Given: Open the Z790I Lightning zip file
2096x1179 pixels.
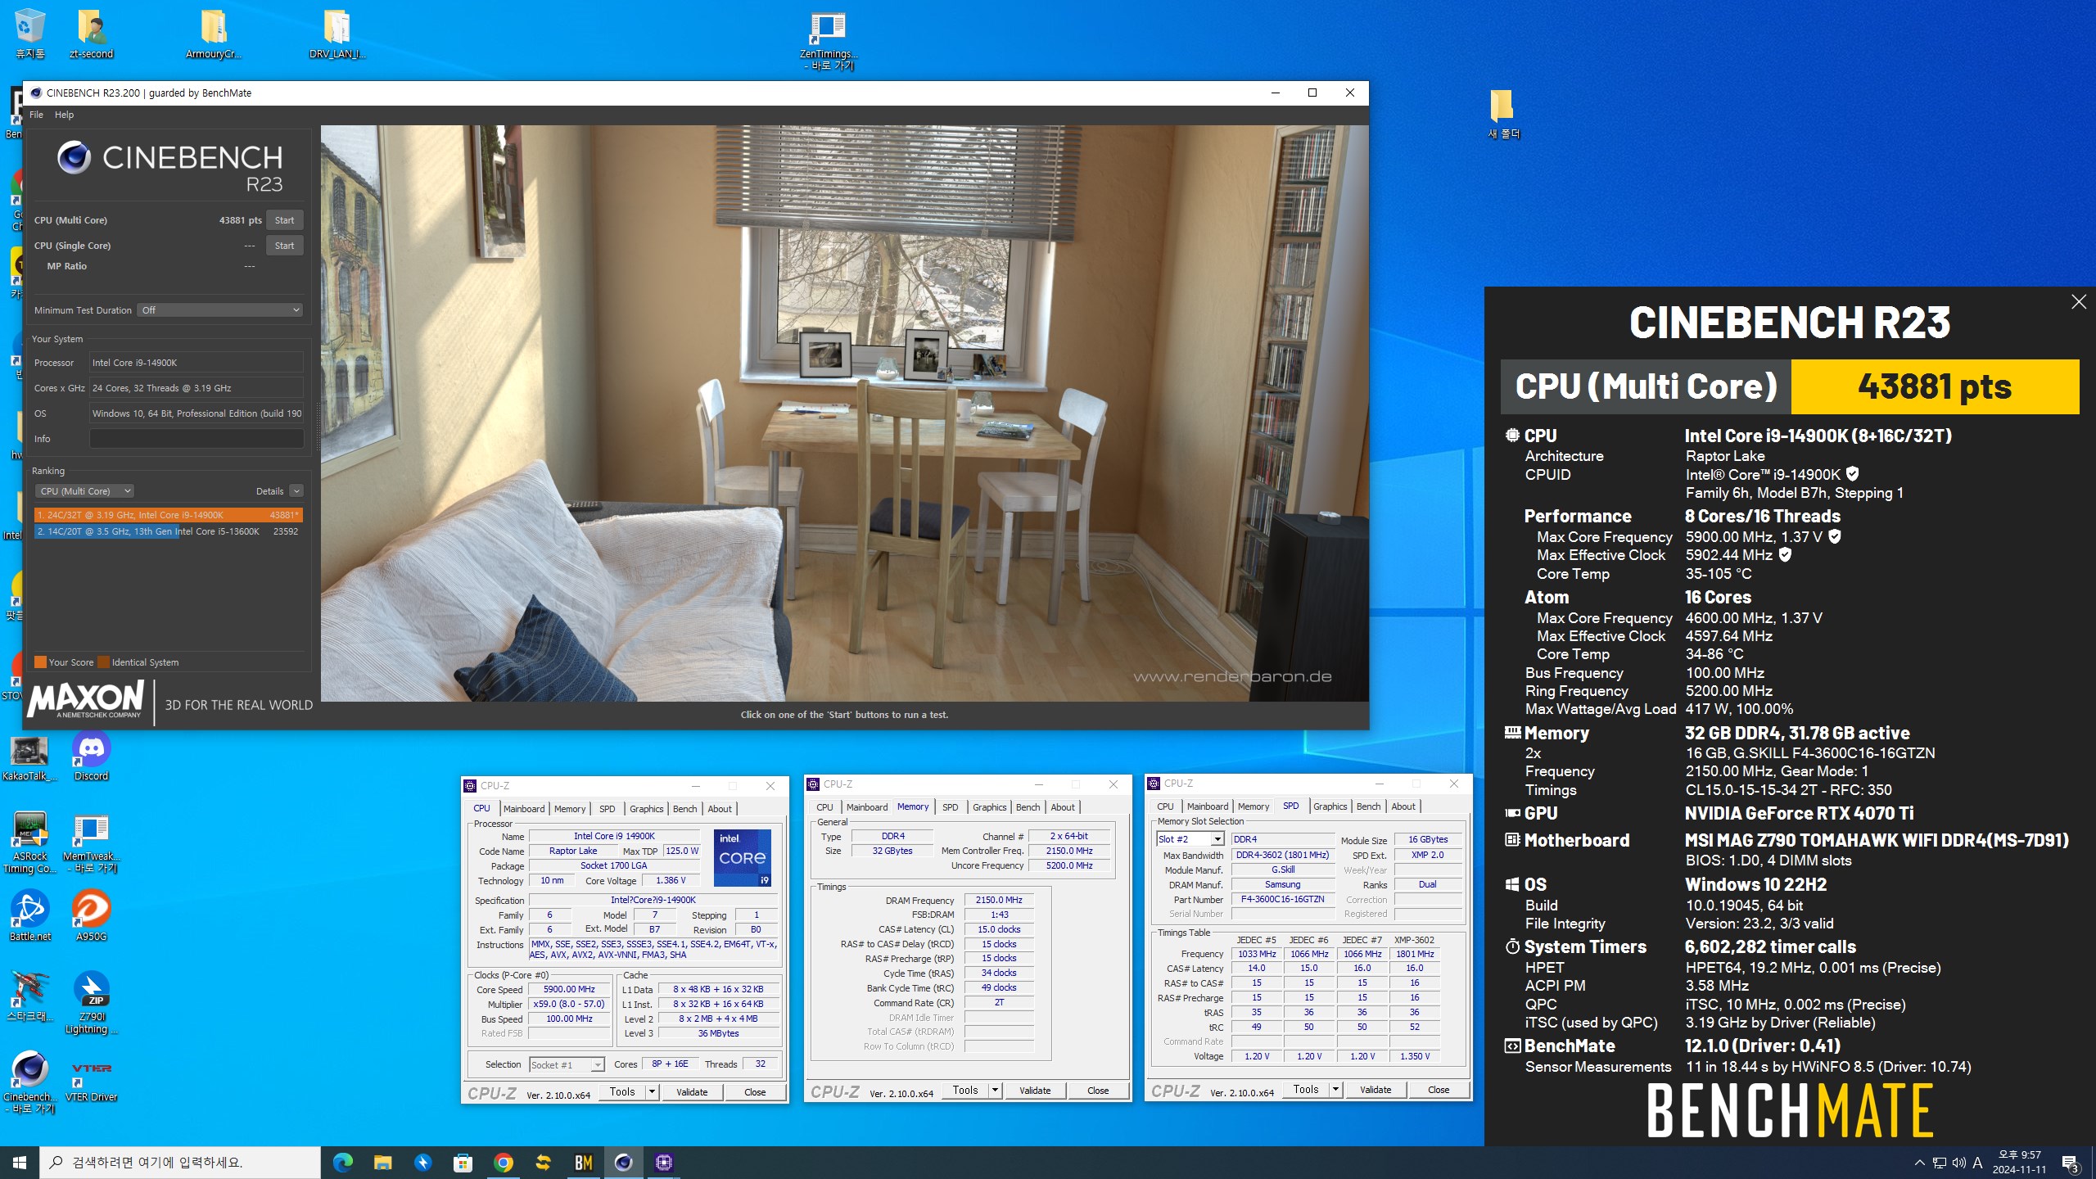Looking at the screenshot, I should 91,1002.
